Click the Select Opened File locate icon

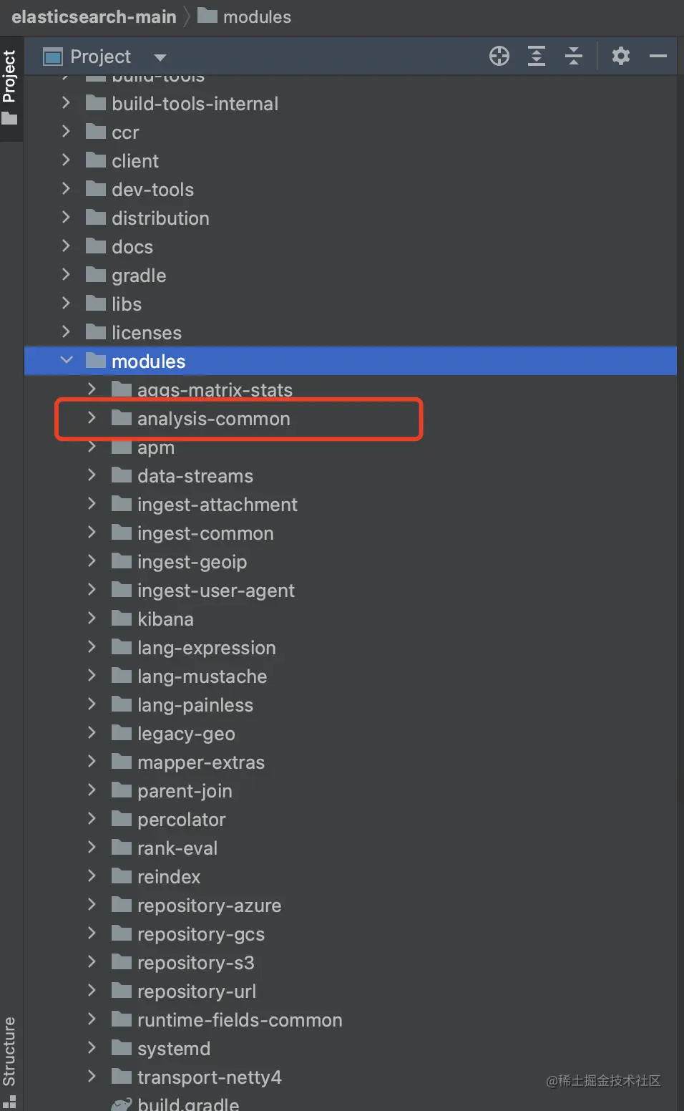(x=499, y=56)
